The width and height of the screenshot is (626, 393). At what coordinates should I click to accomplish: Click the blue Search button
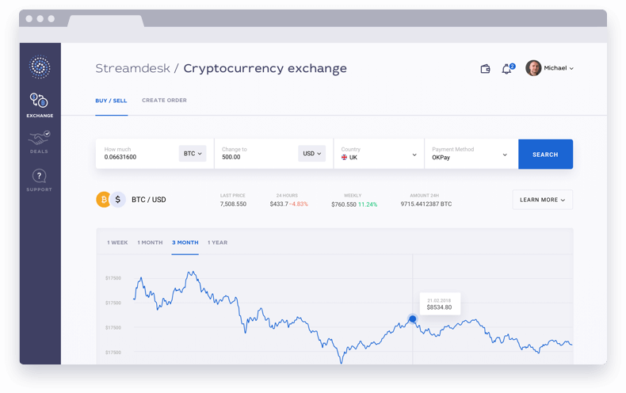click(545, 155)
